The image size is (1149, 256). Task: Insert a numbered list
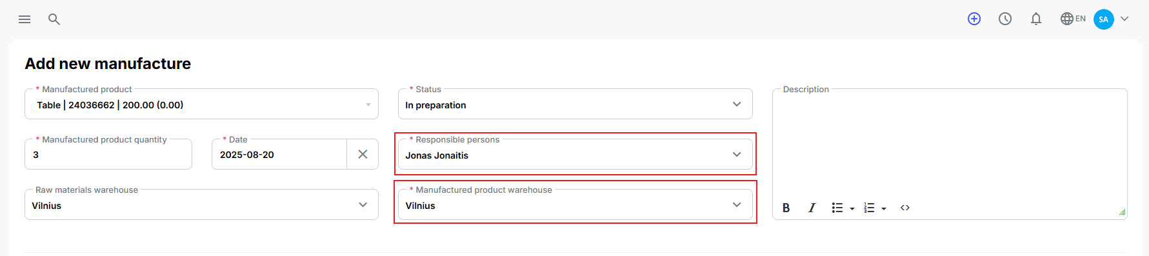[869, 208]
